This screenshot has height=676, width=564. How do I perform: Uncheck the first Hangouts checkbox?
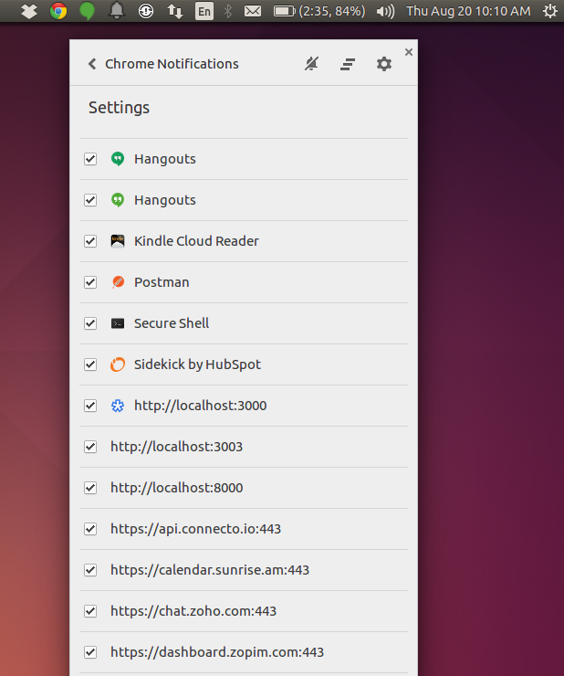coord(90,159)
